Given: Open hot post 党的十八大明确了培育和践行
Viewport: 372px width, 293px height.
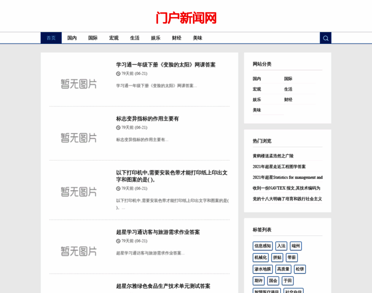Looking at the screenshot, I should [x=287, y=199].
